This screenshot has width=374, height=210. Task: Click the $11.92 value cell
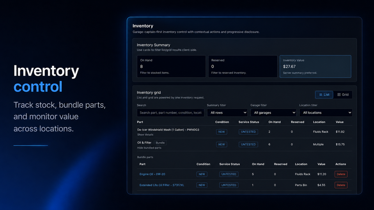[x=340, y=132]
